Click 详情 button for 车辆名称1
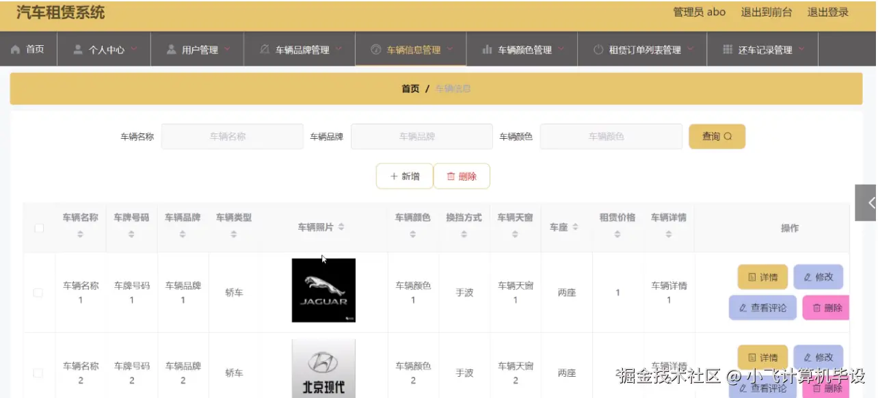Image resolution: width=878 pixels, height=398 pixels. [x=762, y=277]
